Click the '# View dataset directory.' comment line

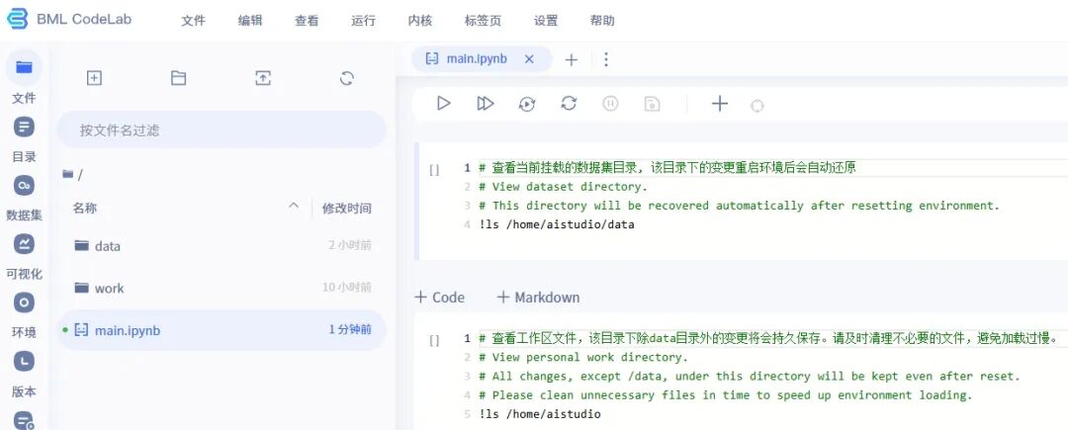pyautogui.click(x=564, y=187)
